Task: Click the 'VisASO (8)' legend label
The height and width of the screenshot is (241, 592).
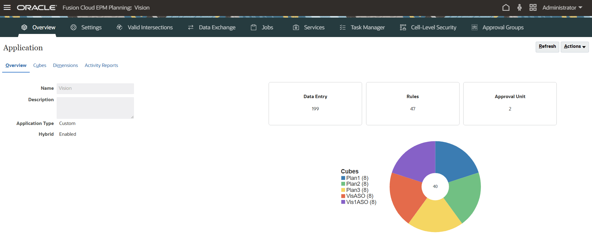Action: [360, 196]
